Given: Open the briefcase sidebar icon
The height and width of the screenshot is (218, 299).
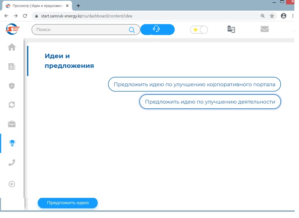Looking at the screenshot, I should [12, 124].
